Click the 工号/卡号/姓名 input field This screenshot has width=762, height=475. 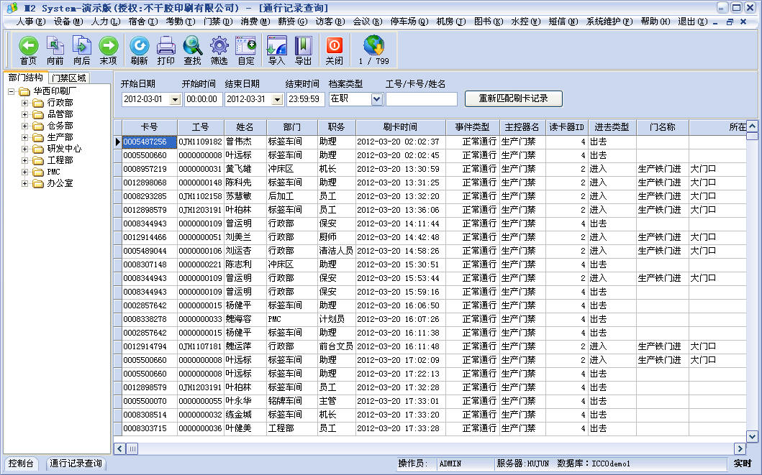421,99
